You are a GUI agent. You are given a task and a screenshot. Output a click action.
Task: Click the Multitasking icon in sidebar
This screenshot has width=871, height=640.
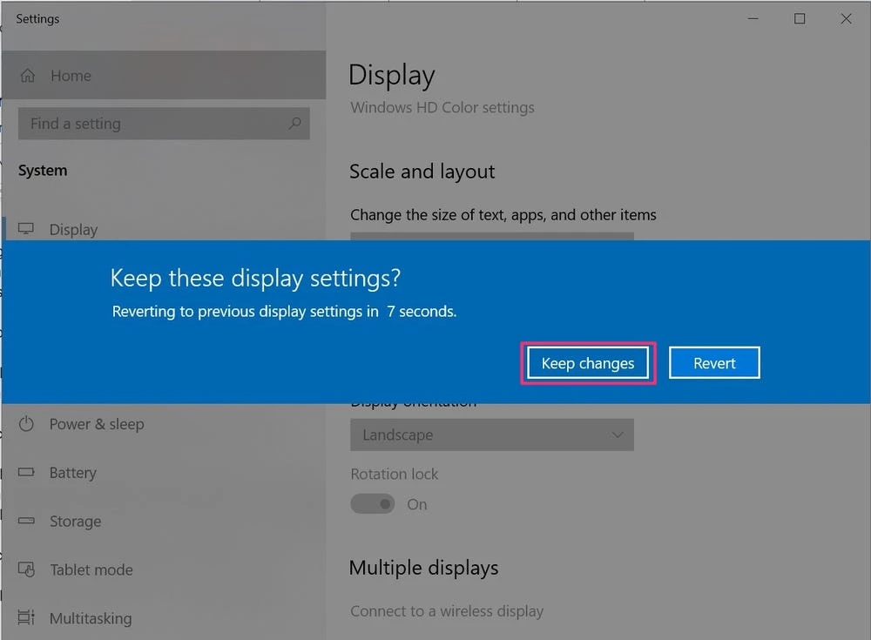pyautogui.click(x=27, y=618)
